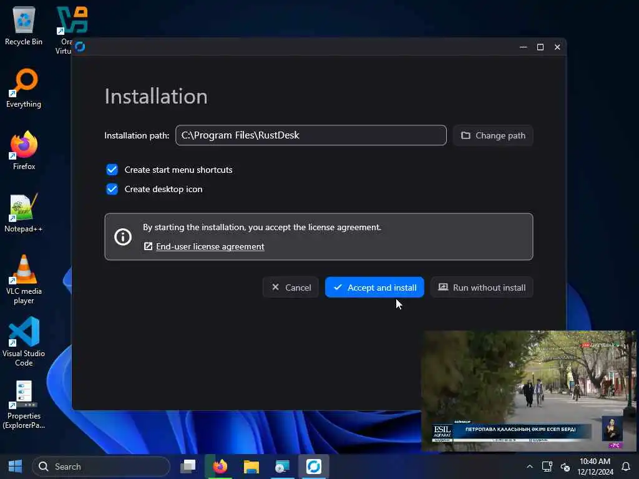
Task: Click the RustDesk taskbar icon
Action: 313,467
